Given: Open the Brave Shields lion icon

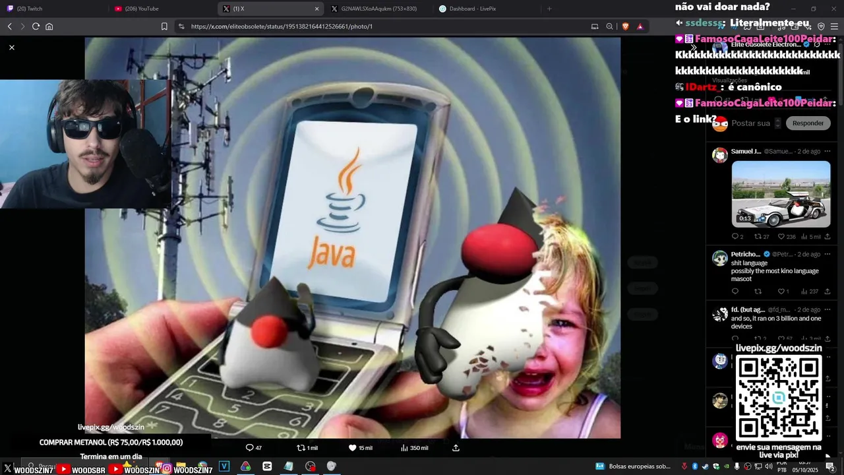Looking at the screenshot, I should [x=625, y=26].
